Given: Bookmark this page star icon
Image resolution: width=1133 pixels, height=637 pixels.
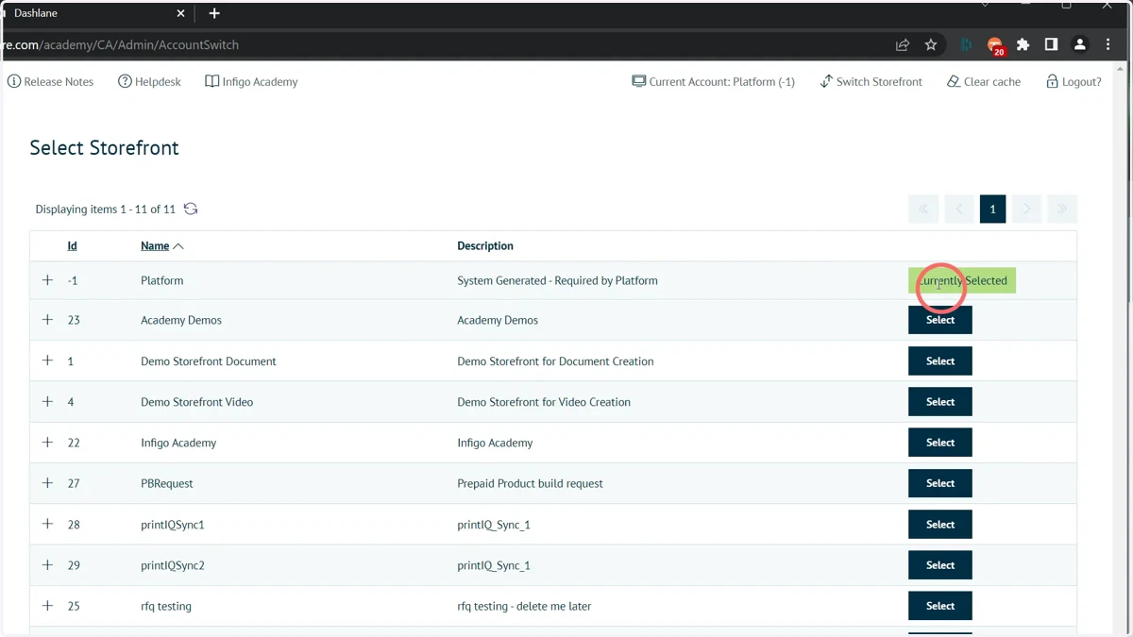Looking at the screenshot, I should click(x=931, y=44).
